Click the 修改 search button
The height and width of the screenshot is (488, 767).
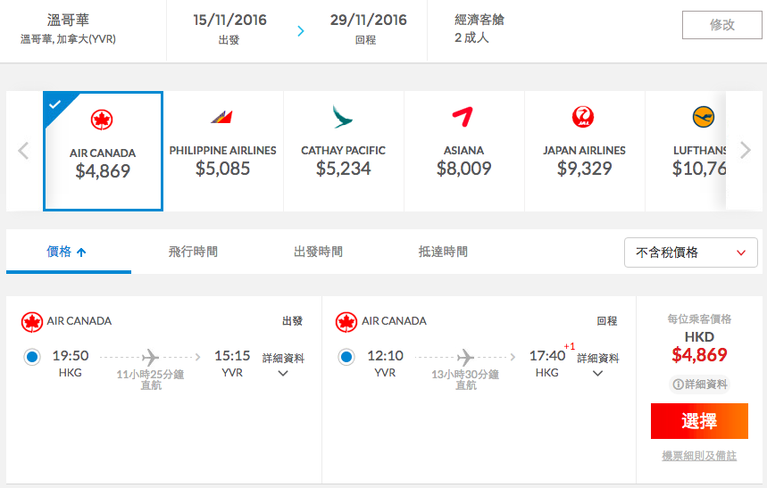click(722, 24)
